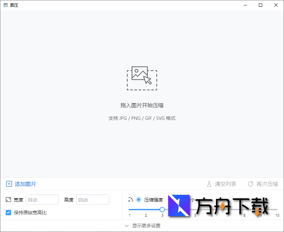The image size is (284, 232).
Task: Click the minimize window button
Action: point(245,5)
